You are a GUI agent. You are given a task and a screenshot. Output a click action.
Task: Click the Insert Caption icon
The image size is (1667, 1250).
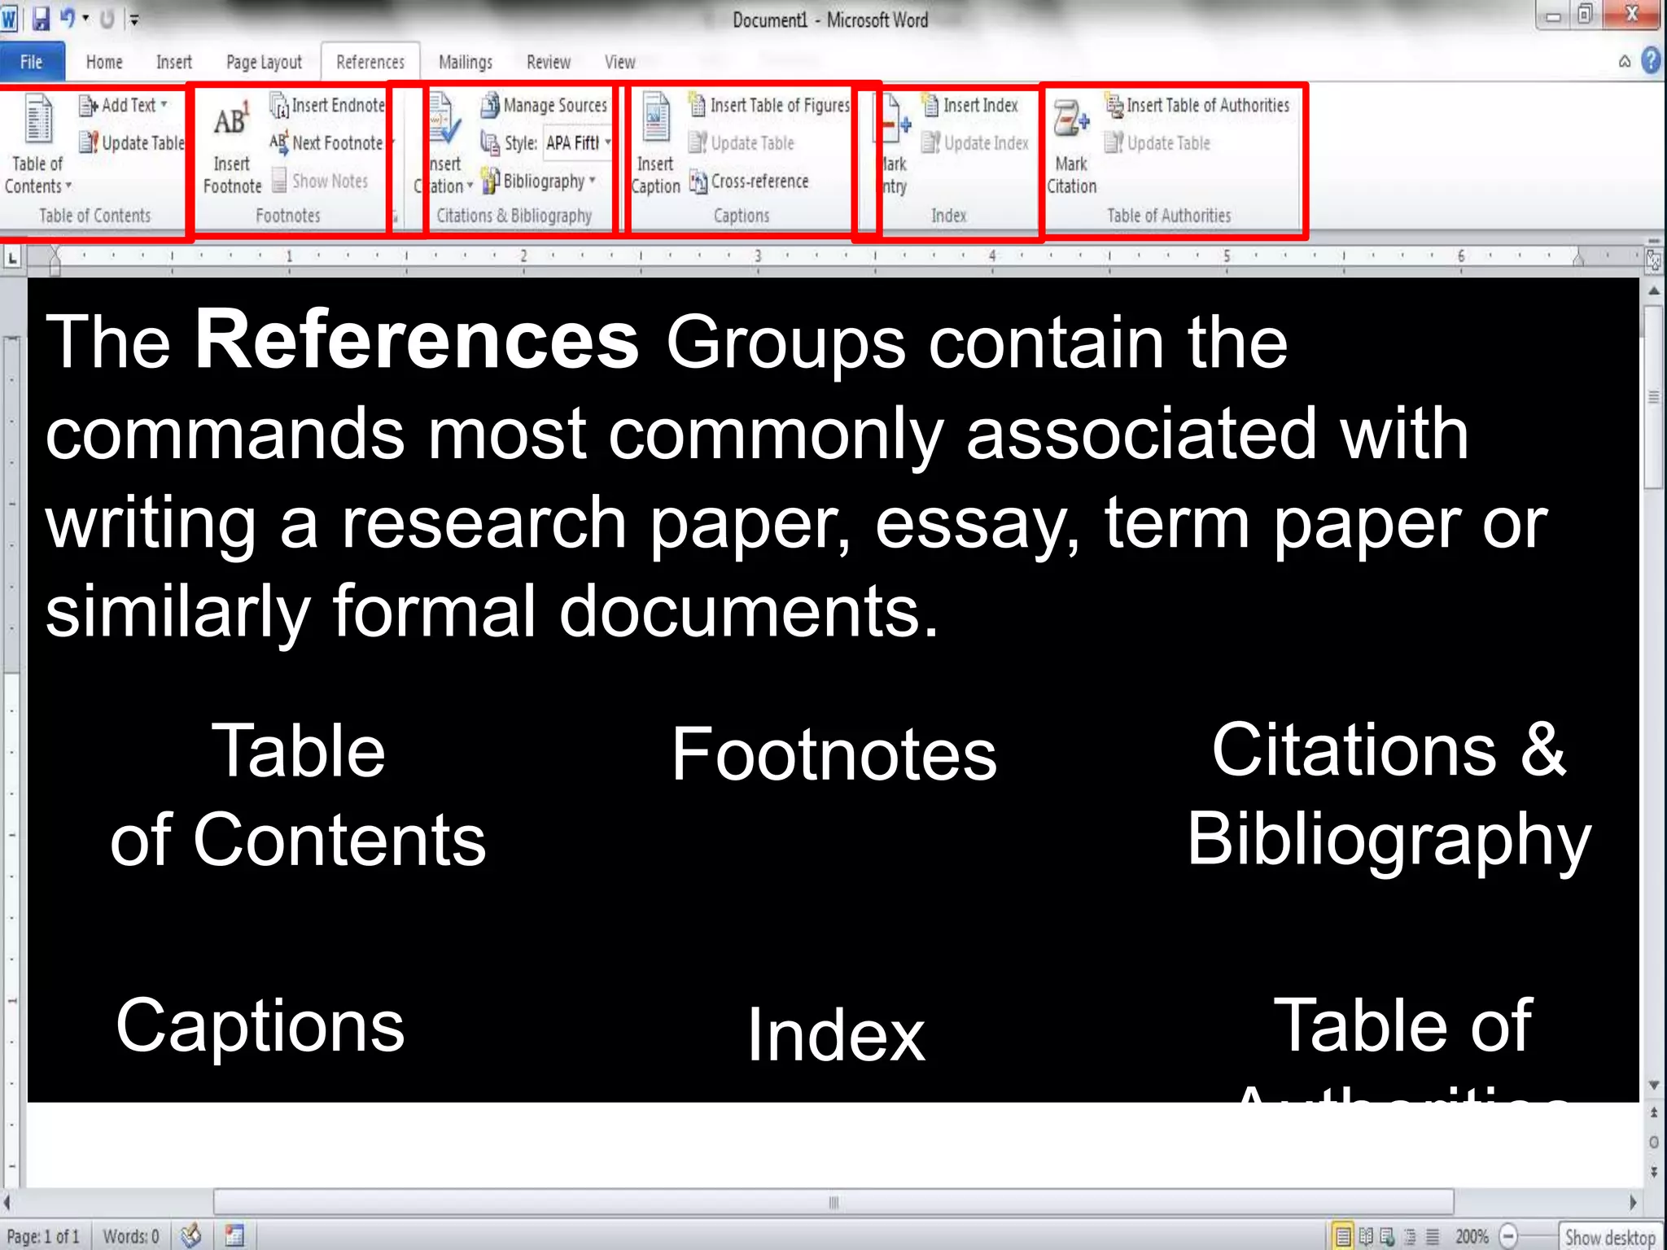tap(656, 118)
